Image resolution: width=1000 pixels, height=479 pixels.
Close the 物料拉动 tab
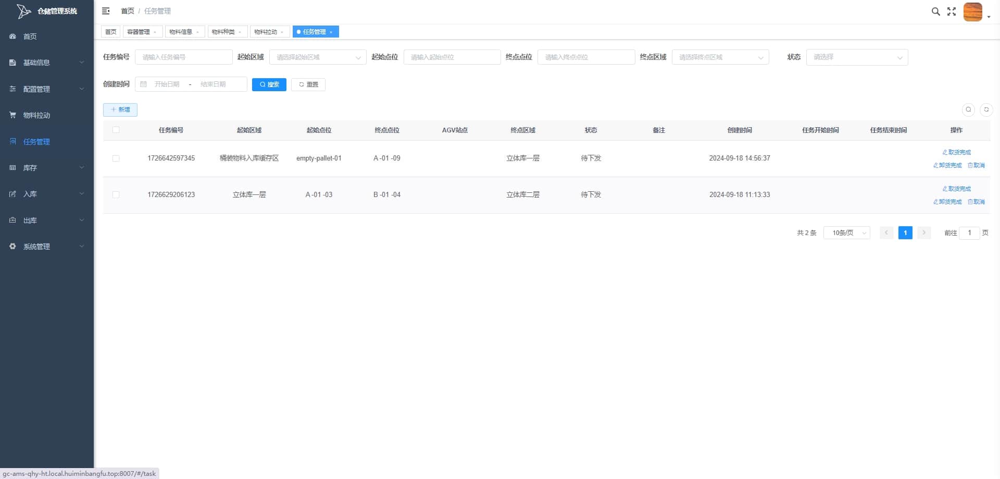coord(282,32)
